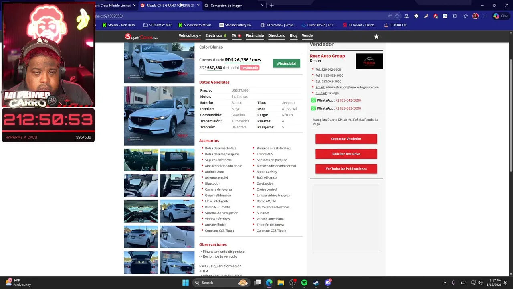
Task: Open the Reex Auto Group dealer link
Action: tap(327, 56)
